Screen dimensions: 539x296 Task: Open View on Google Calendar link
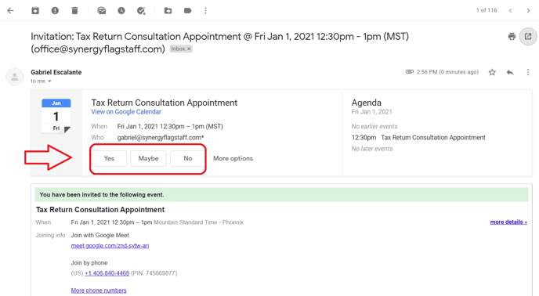[126, 112]
